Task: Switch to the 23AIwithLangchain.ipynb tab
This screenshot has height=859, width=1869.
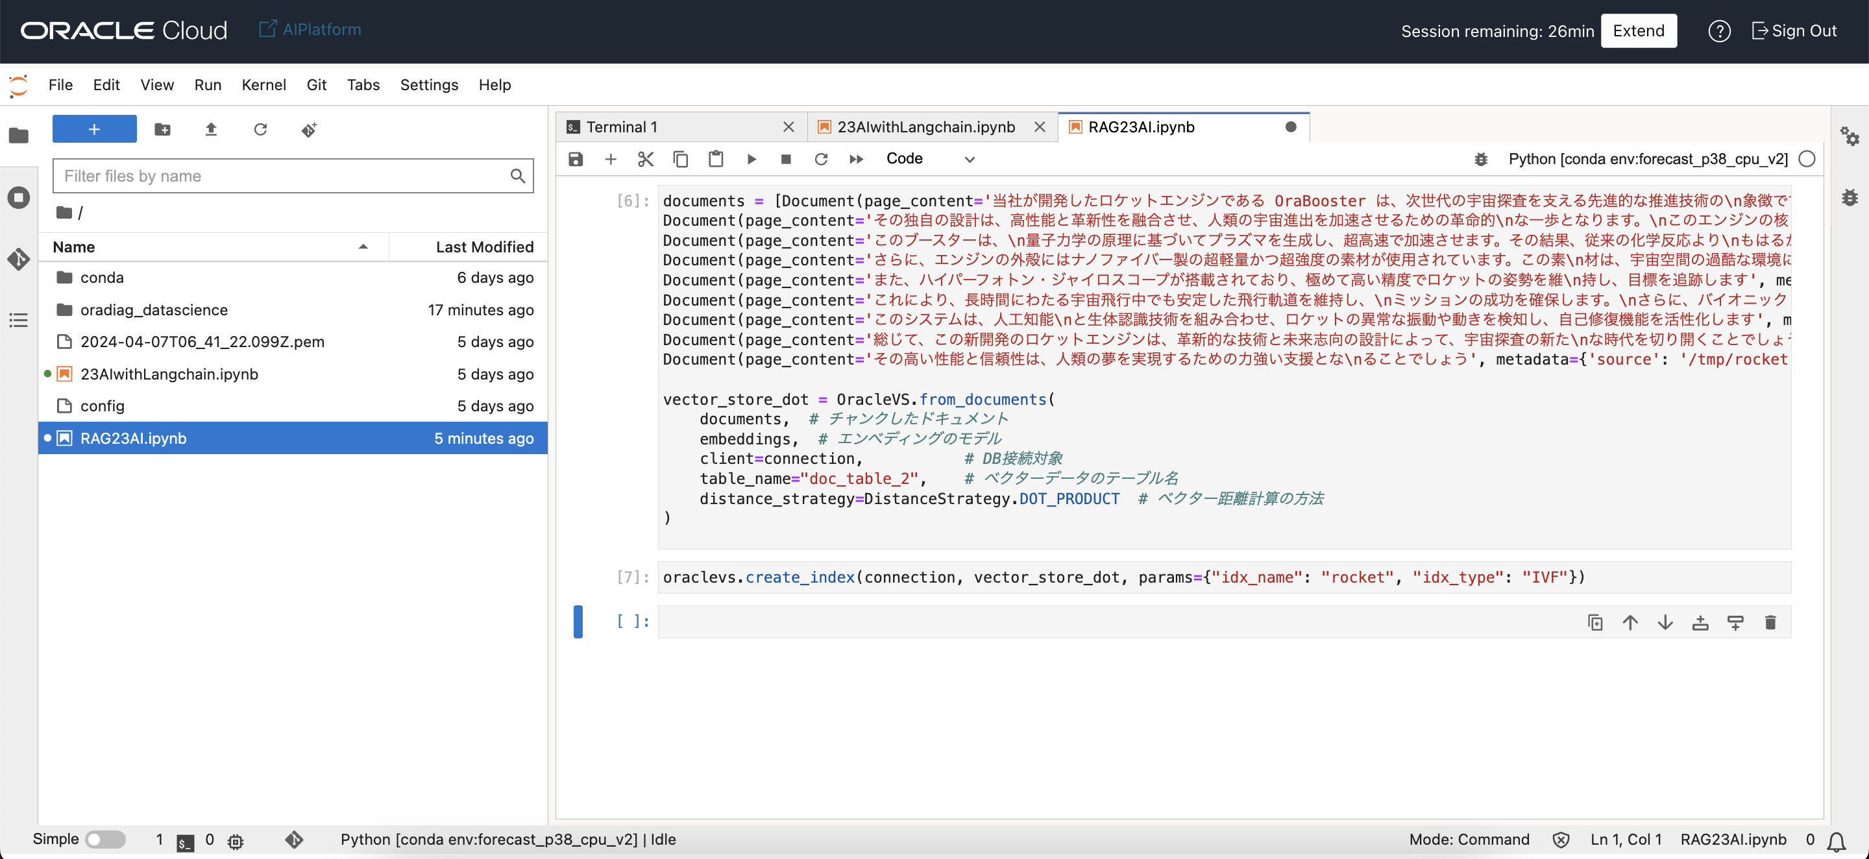Action: 925,127
